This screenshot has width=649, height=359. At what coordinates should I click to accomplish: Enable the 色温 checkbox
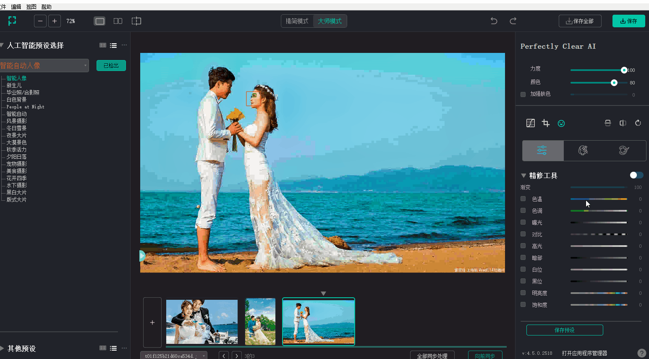click(x=523, y=199)
